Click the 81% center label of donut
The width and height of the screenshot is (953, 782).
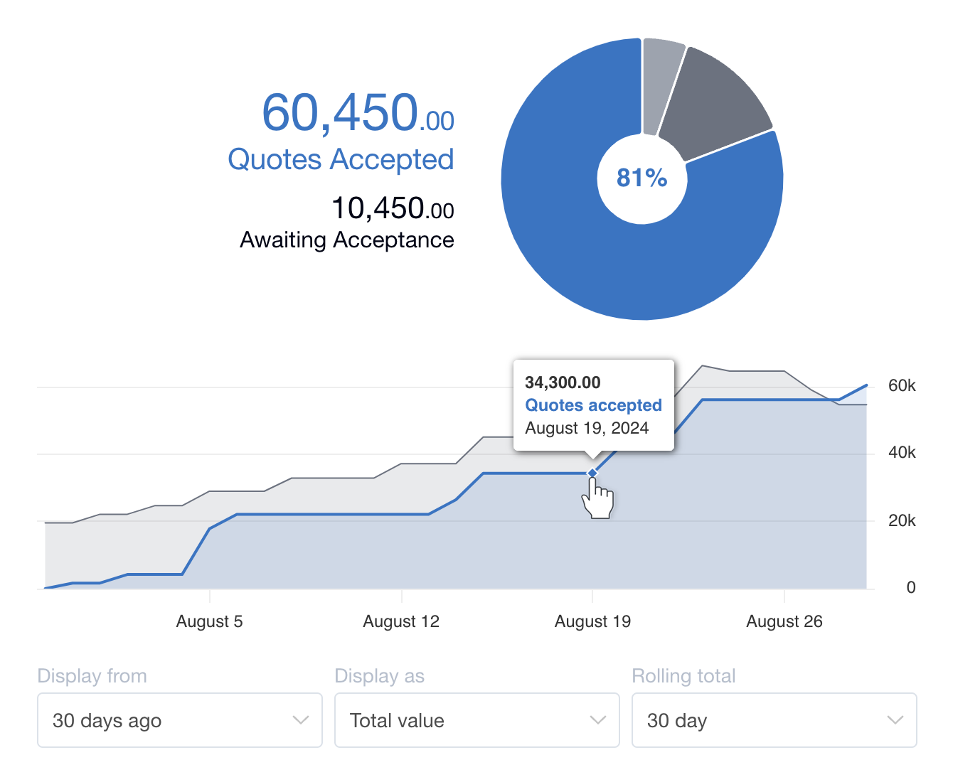click(x=642, y=178)
